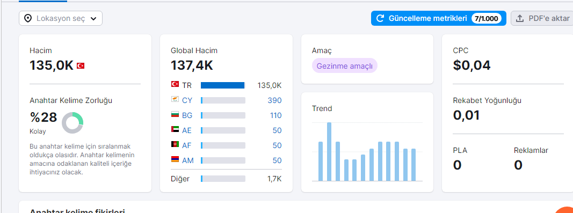
Task: Click the location pin icon
Action: [x=28, y=18]
